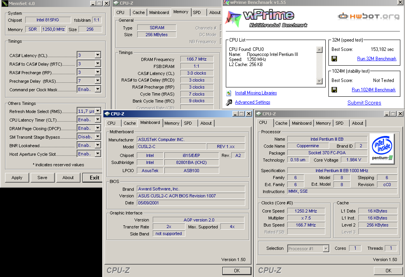Viewport: 405px width, 277px height.
Task: Click the Core Speed 1250.2 MHz value
Action: click(306, 211)
